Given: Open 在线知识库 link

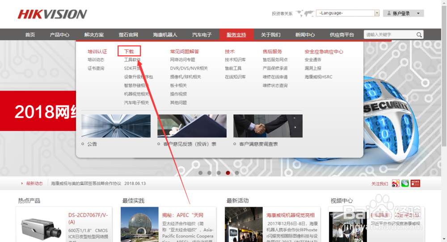Looking at the screenshot, I should 235,77.
